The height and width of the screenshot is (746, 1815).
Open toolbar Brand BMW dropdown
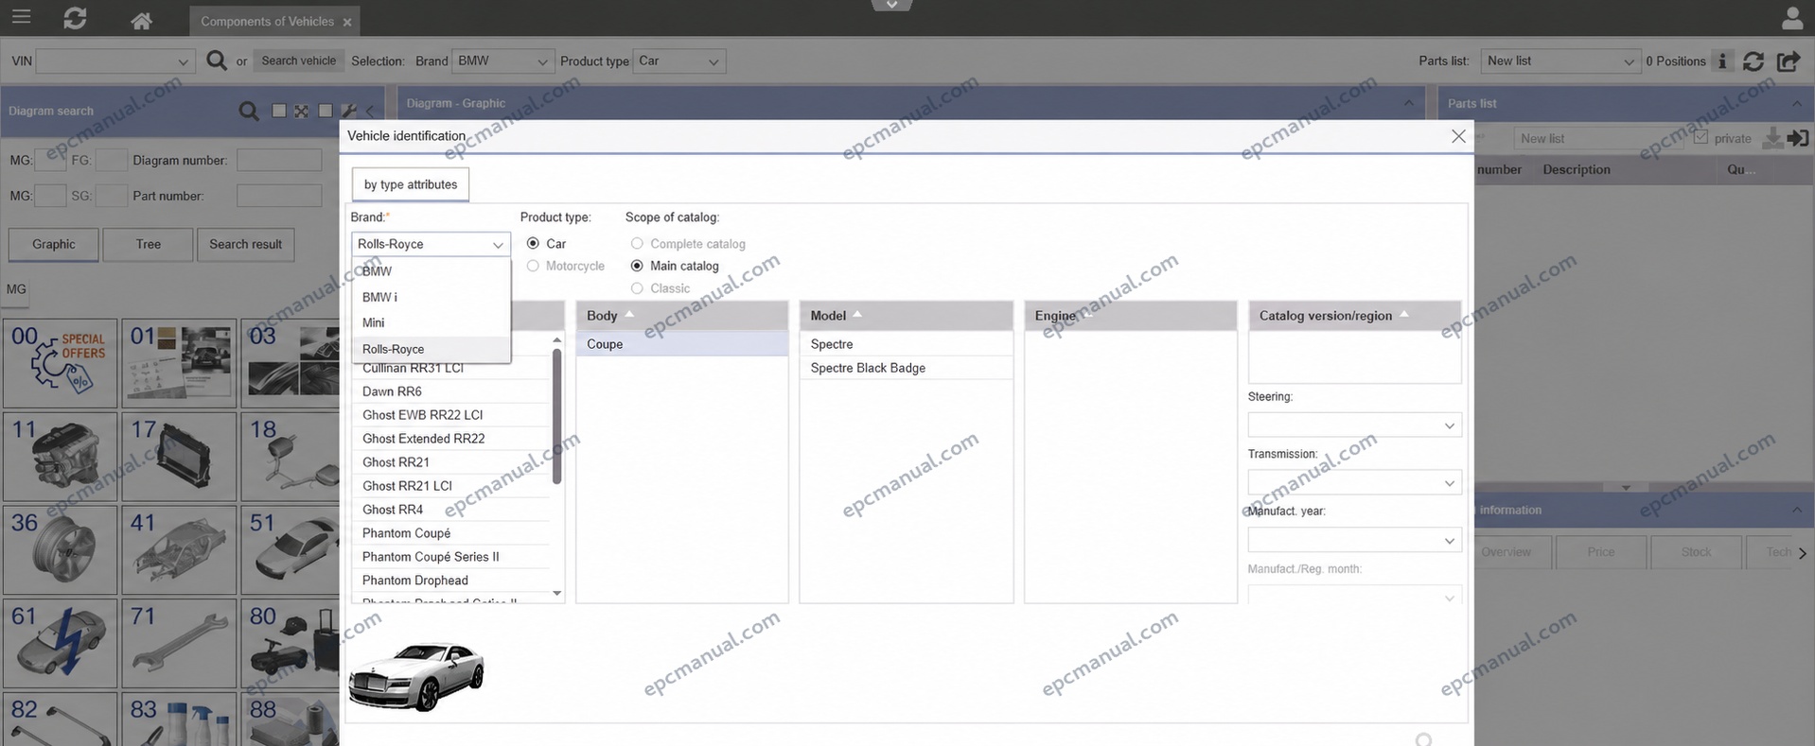(x=502, y=61)
